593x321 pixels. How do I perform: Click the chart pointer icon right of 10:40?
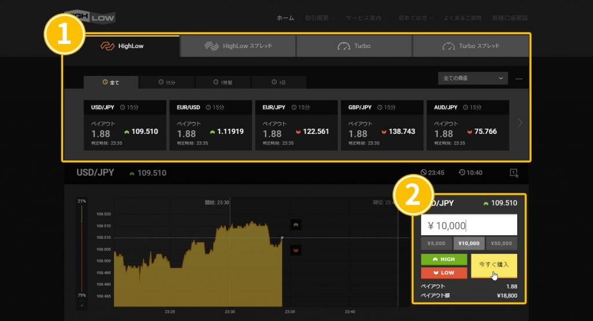(514, 173)
